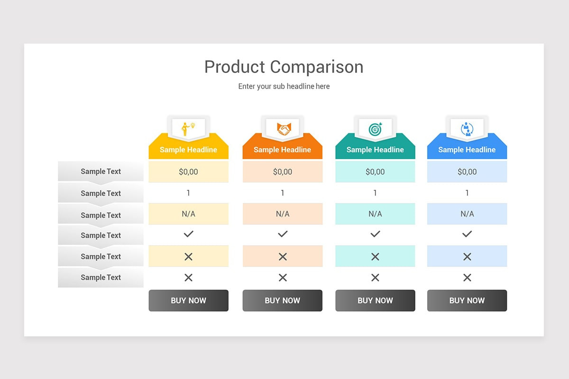
Task: Select the last Sample Text row label
Action: pyautogui.click(x=101, y=278)
